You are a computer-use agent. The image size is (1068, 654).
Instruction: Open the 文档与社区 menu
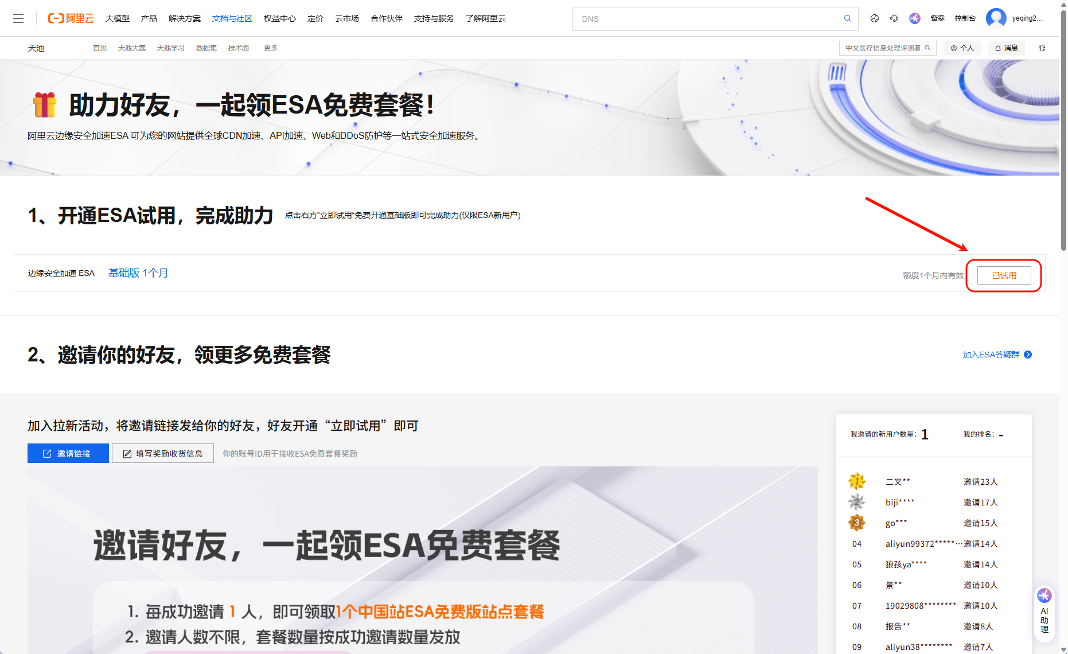(232, 18)
